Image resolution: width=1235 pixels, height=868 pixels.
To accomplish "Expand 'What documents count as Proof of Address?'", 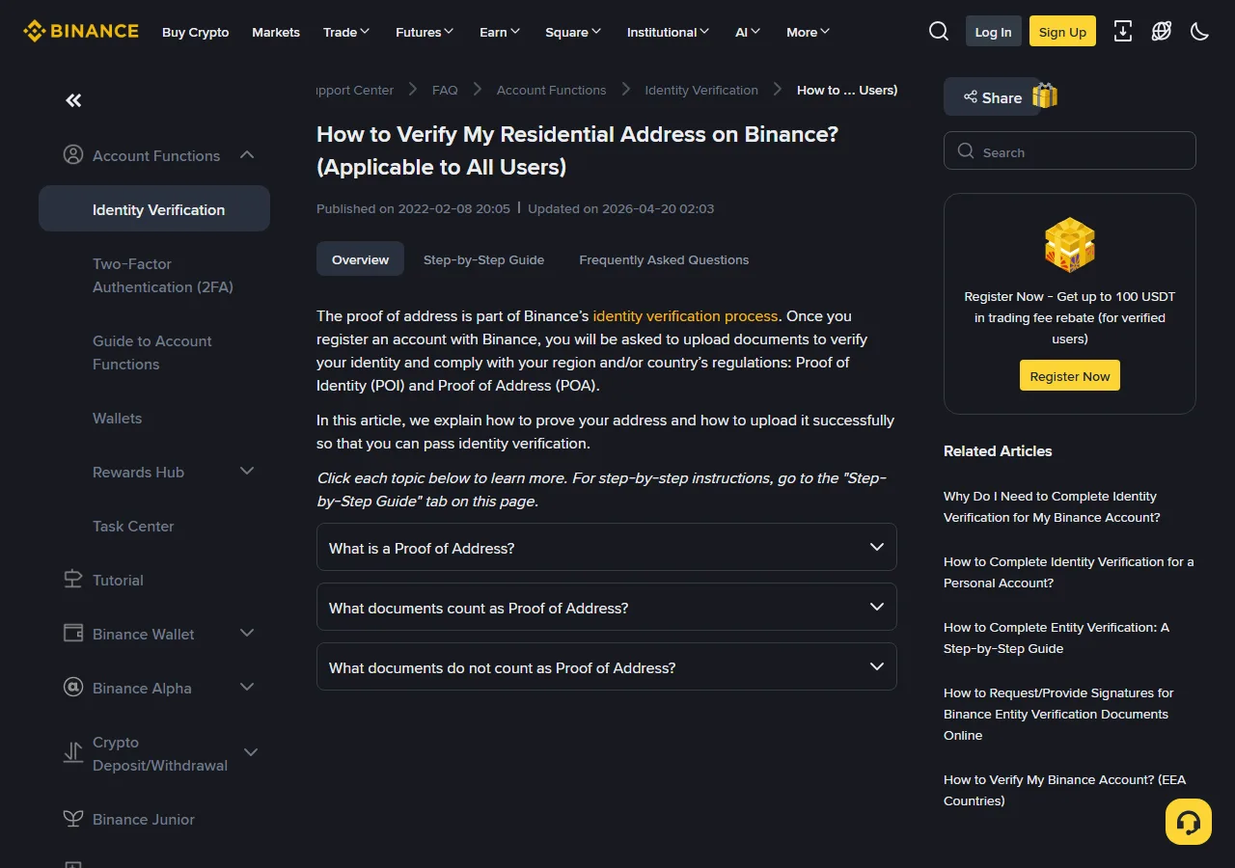I will [607, 607].
